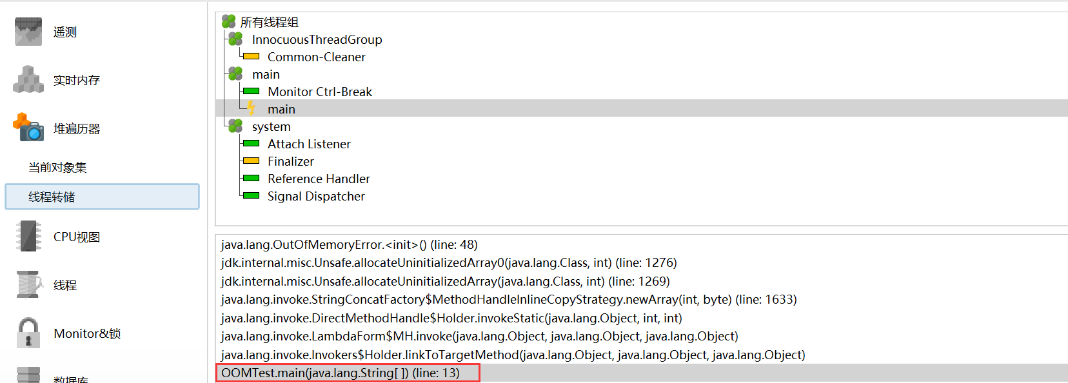This screenshot has height=383, width=1068.
Task: Select Unsafe.allocateUninitializedArray0 line 1276 frame
Action: click(x=449, y=263)
